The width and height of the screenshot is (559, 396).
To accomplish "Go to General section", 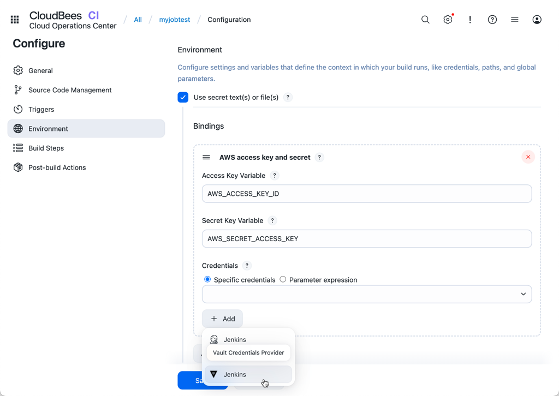I will 86,70.
